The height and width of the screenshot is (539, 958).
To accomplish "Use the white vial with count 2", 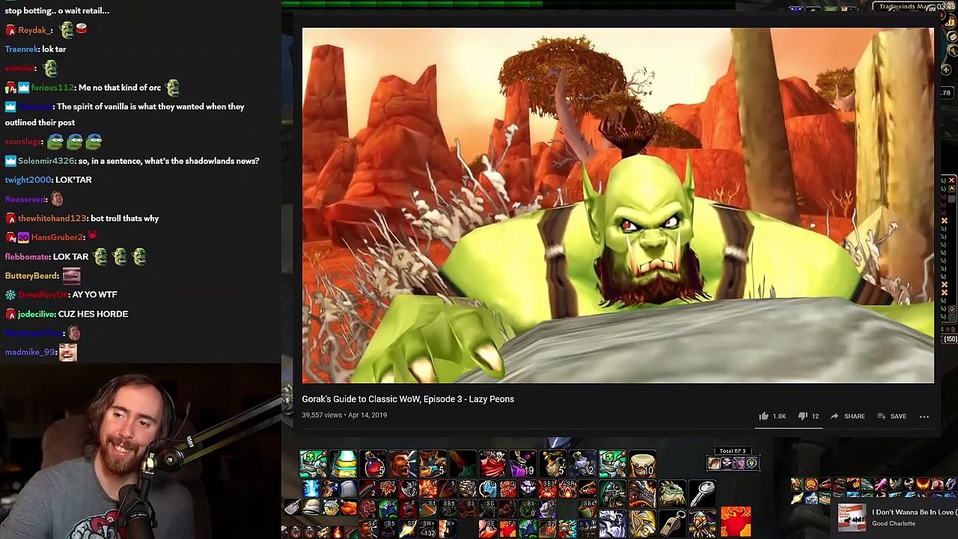I will point(583,464).
